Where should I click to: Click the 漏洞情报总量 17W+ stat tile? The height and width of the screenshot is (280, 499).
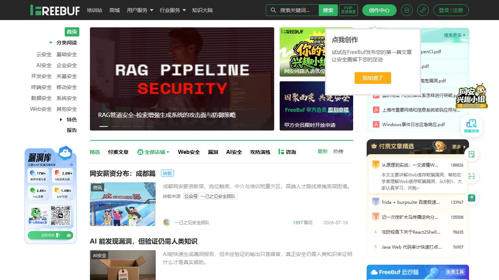pyautogui.click(x=38, y=175)
